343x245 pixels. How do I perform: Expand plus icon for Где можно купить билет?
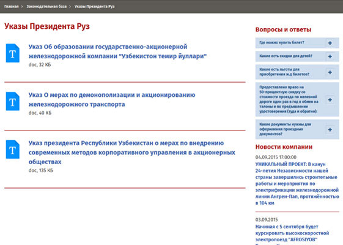coord(330,43)
